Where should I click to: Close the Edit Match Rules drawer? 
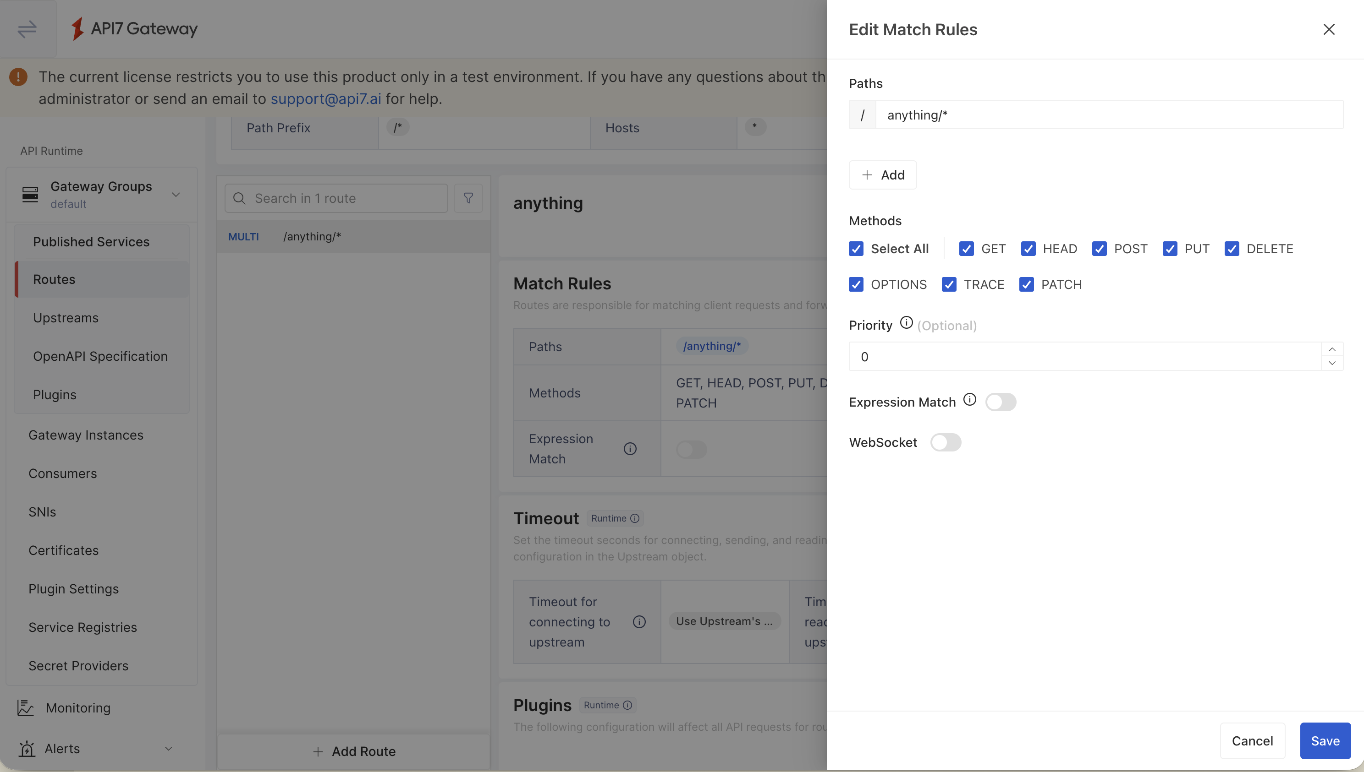tap(1328, 29)
